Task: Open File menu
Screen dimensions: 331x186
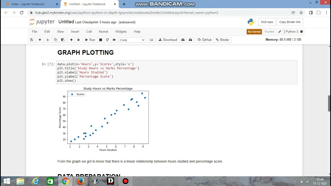Action: click(x=34, y=32)
